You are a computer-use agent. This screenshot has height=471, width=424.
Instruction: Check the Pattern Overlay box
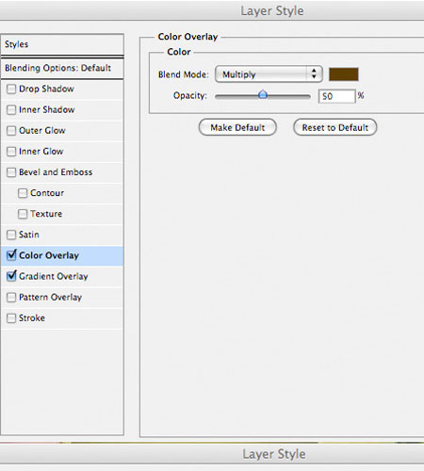[11, 297]
